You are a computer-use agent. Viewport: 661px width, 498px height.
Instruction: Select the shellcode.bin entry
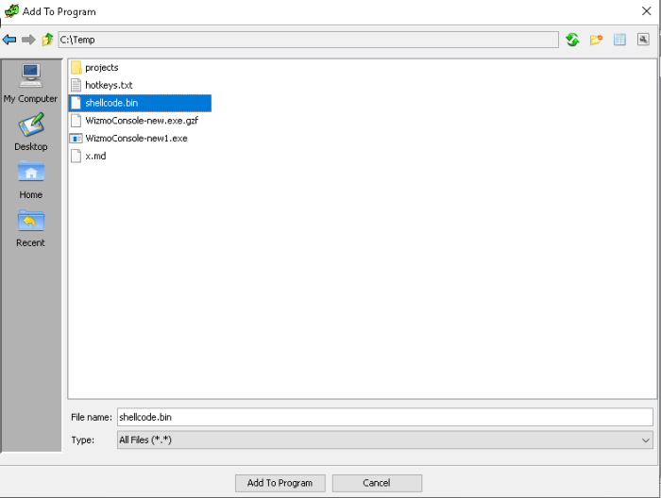[x=140, y=103]
